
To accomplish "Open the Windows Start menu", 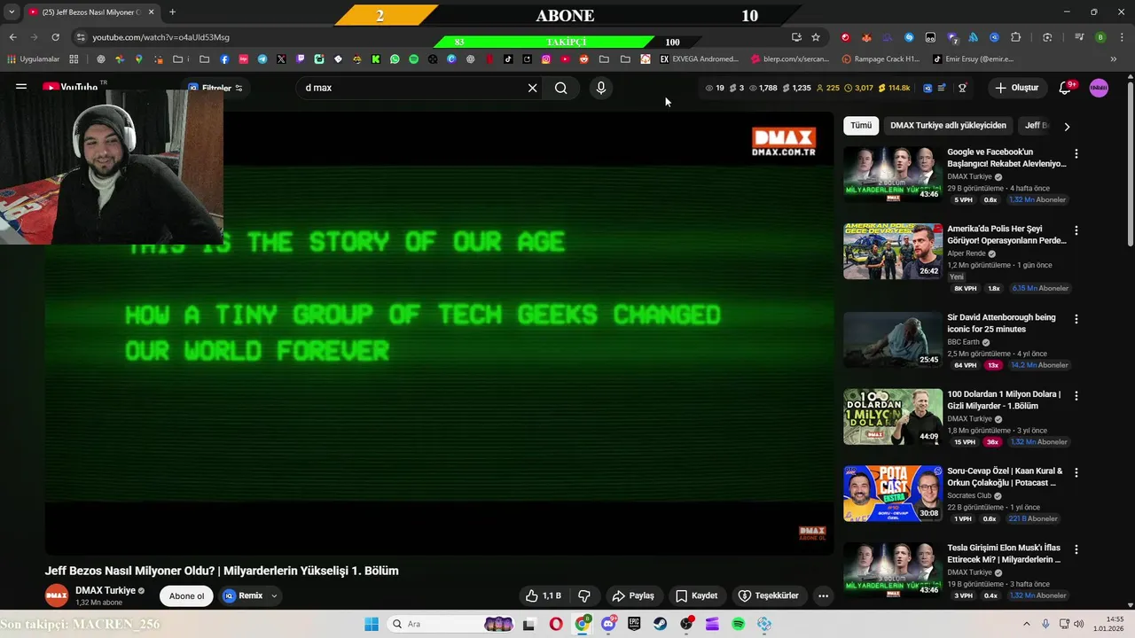I will click(x=372, y=624).
